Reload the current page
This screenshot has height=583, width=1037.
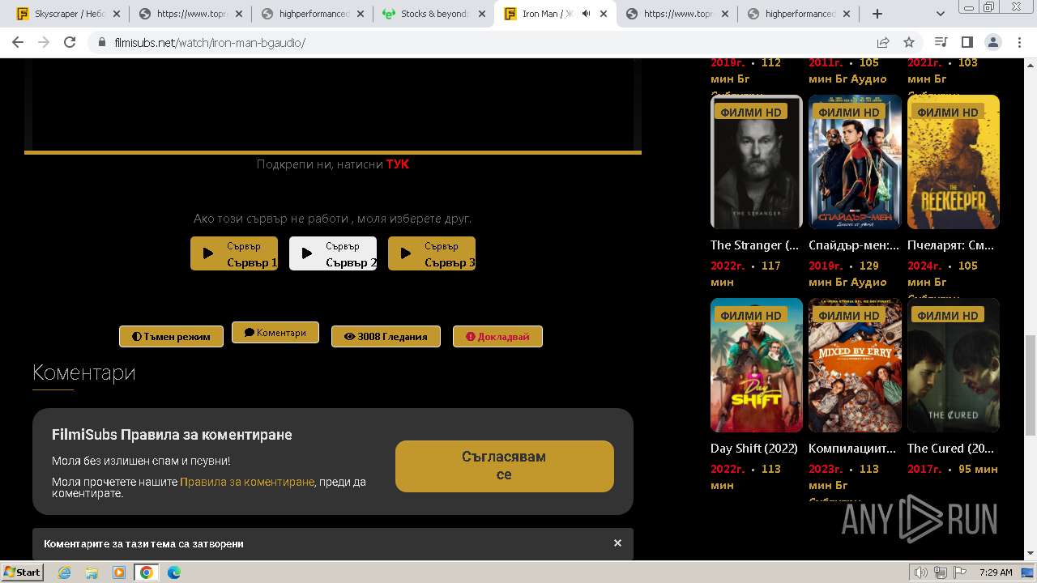tap(70, 42)
